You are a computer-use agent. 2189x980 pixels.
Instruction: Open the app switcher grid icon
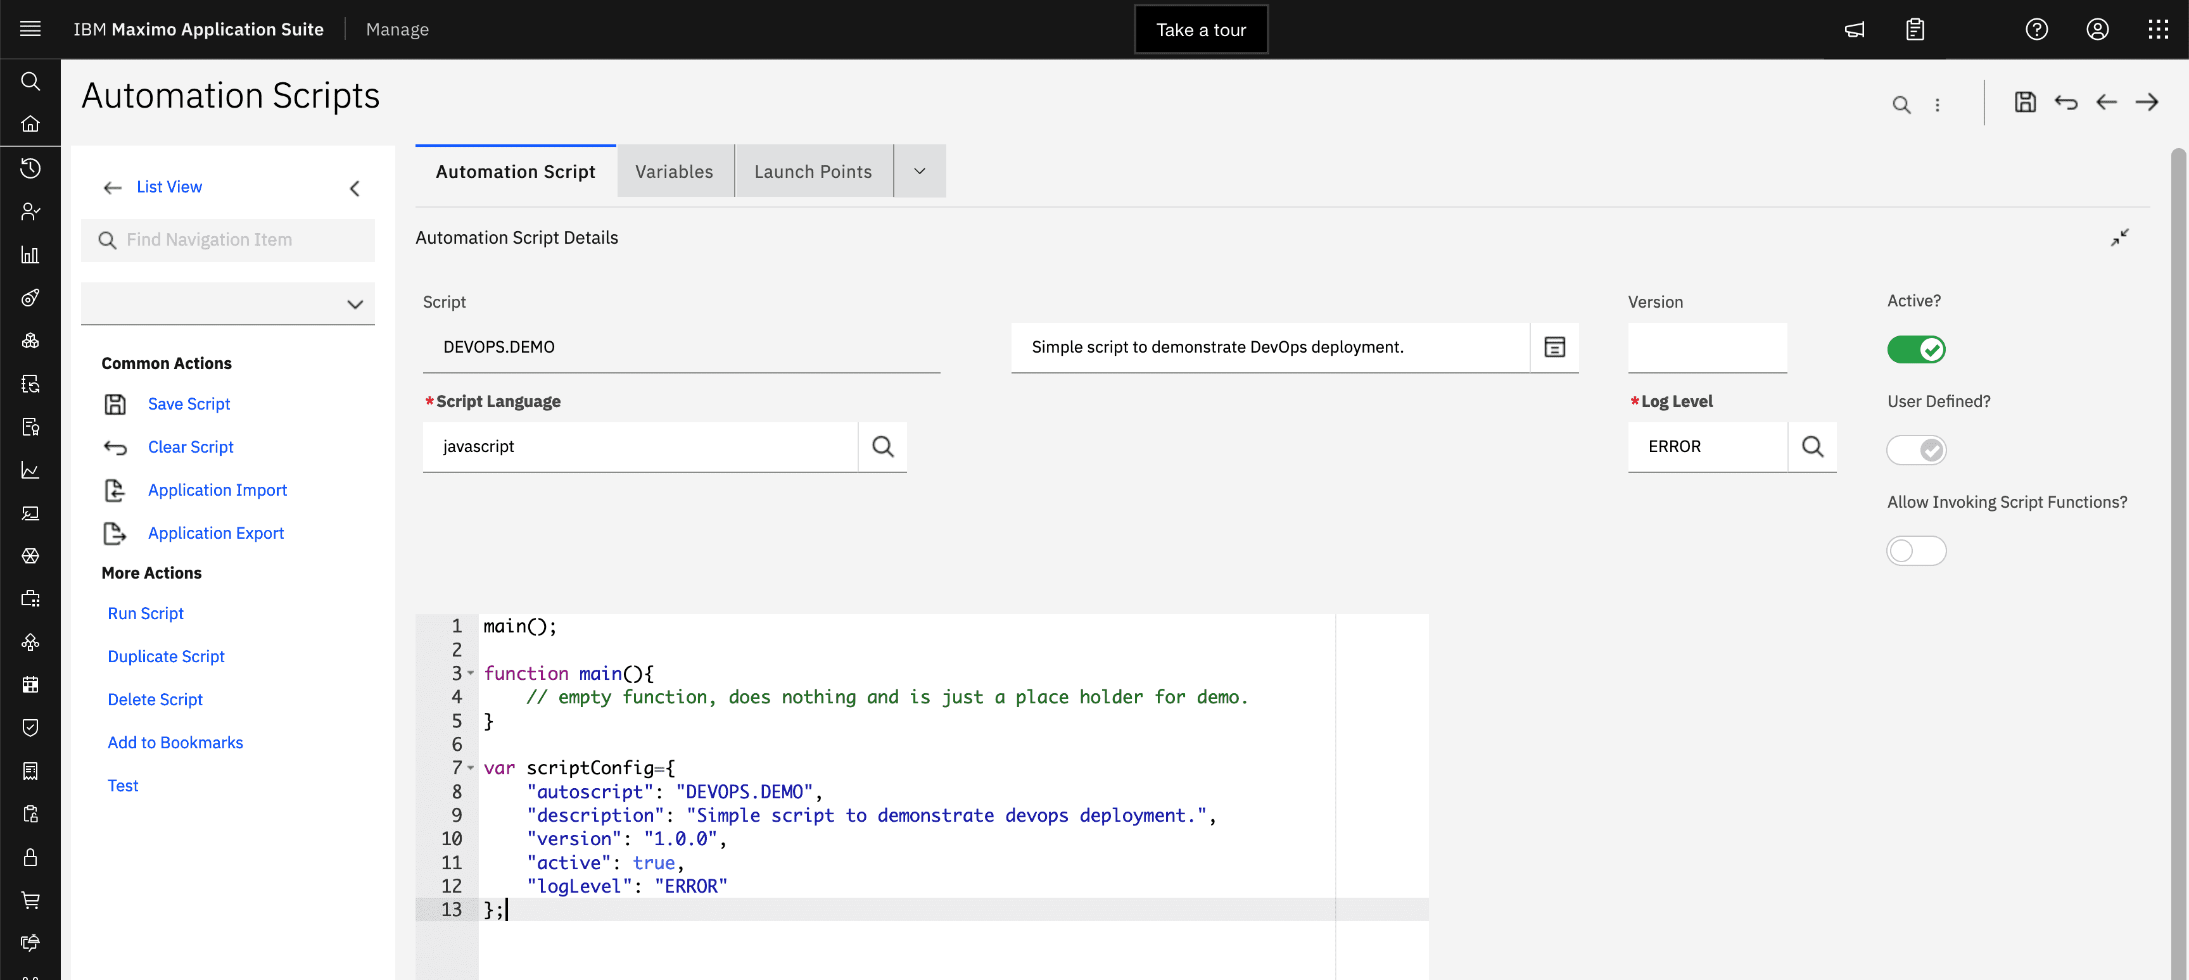coord(2157,30)
